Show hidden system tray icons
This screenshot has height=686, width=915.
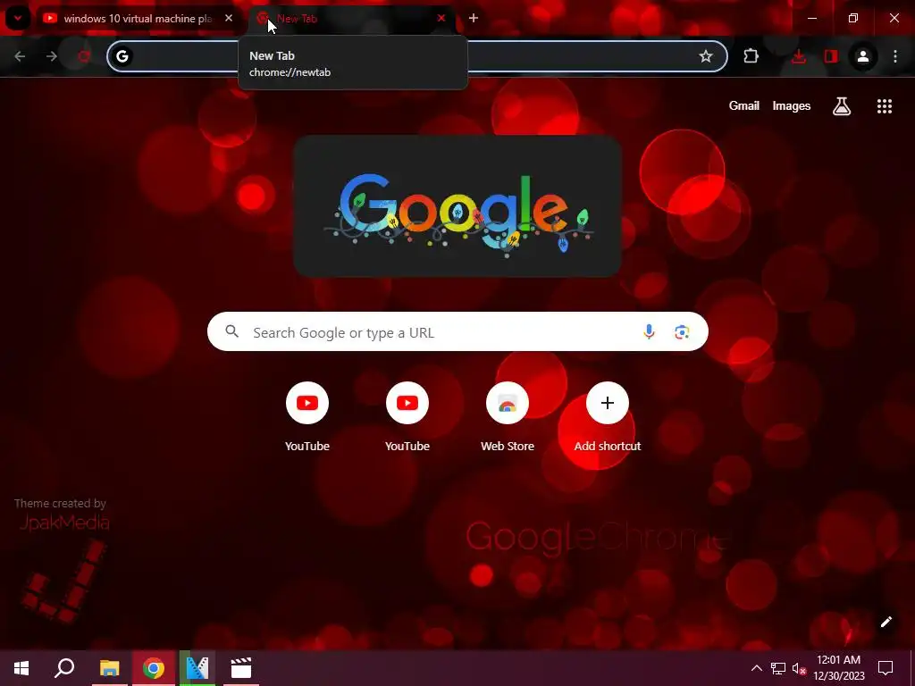[x=756, y=668]
